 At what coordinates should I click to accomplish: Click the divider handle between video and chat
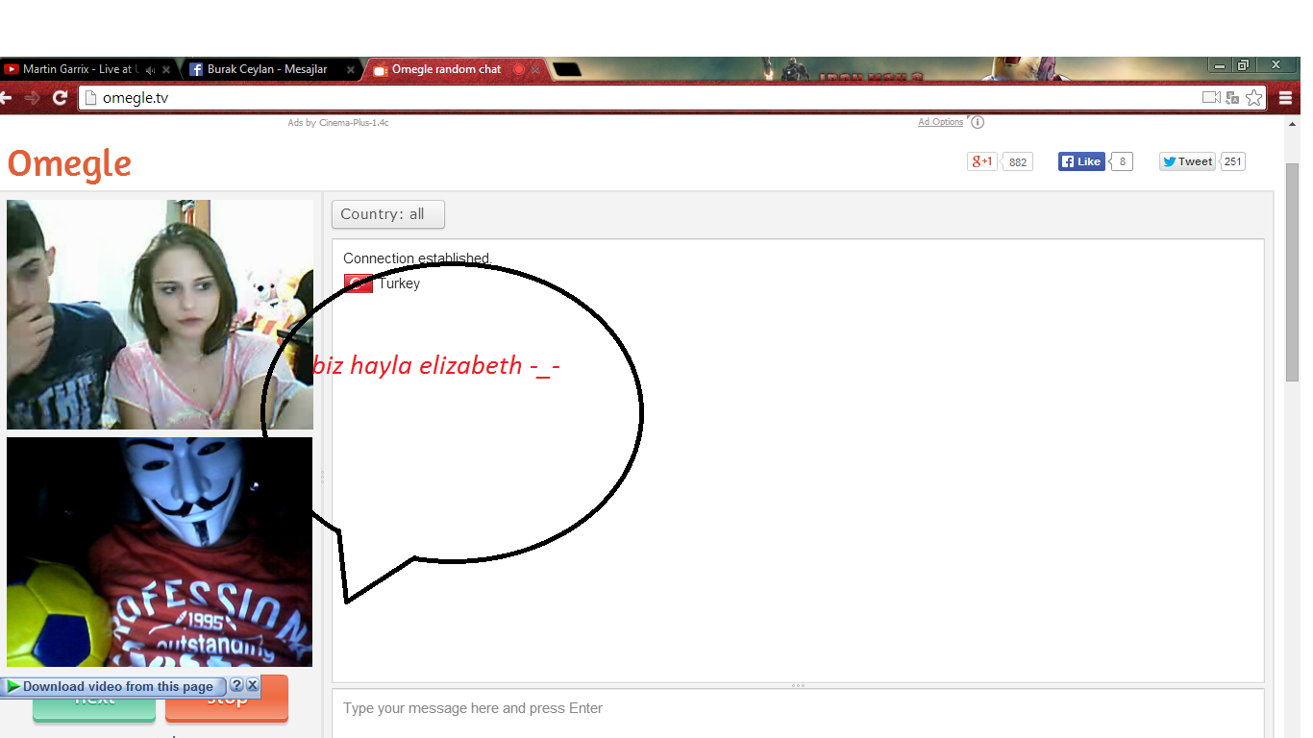[x=322, y=477]
